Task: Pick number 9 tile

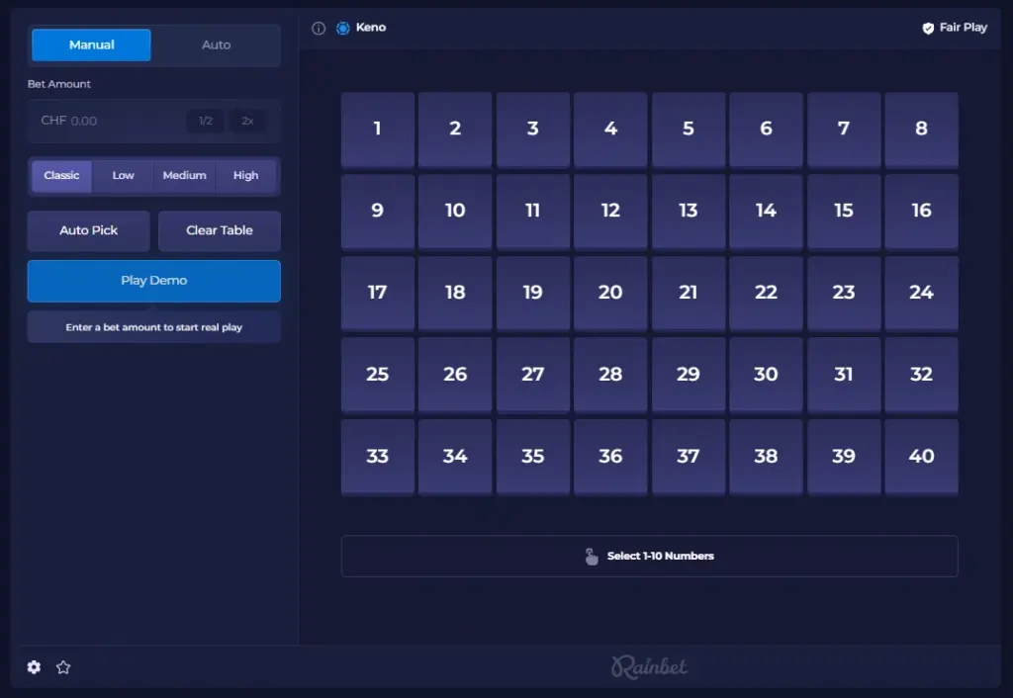Action: coord(377,212)
